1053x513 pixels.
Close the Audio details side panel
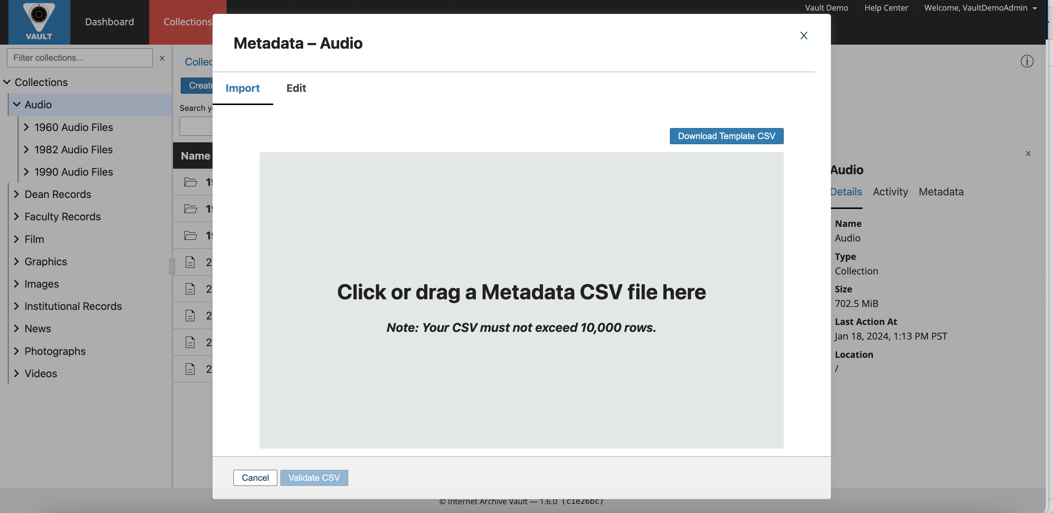coord(1028,153)
